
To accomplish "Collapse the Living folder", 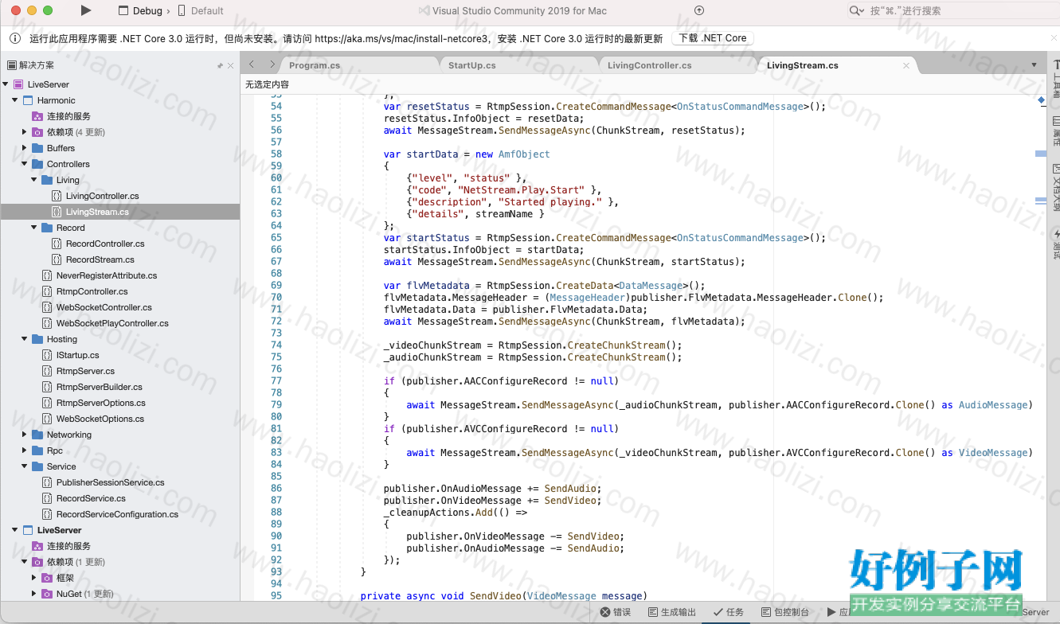I will click(x=34, y=180).
